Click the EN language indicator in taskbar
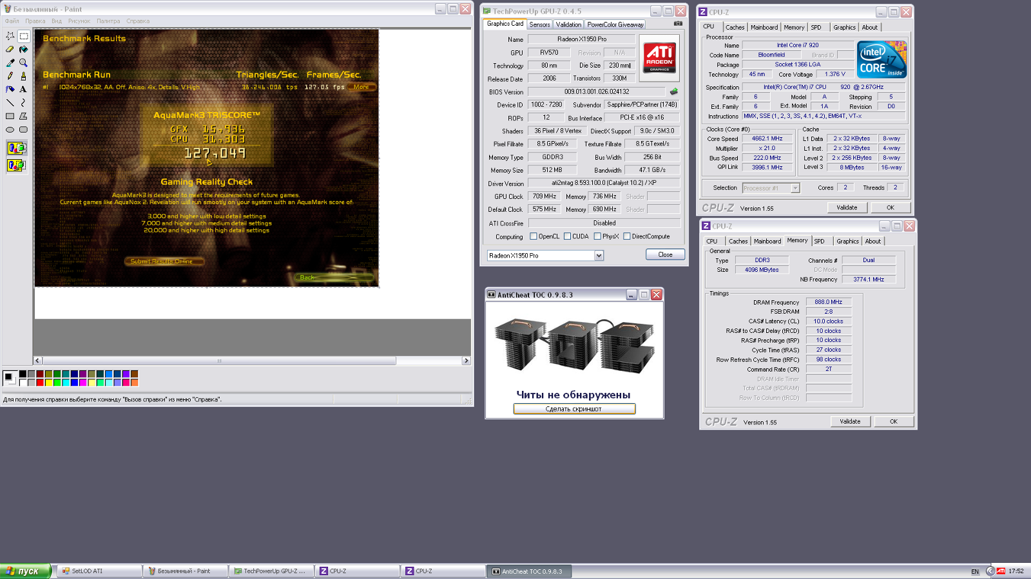The height and width of the screenshot is (579, 1031). pyautogui.click(x=975, y=571)
